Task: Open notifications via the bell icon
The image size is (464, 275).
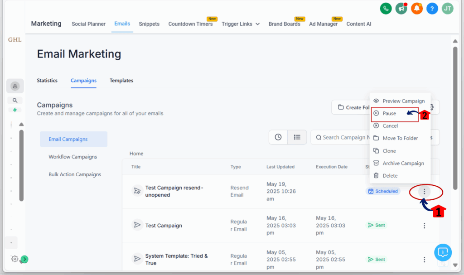Action: point(416,8)
